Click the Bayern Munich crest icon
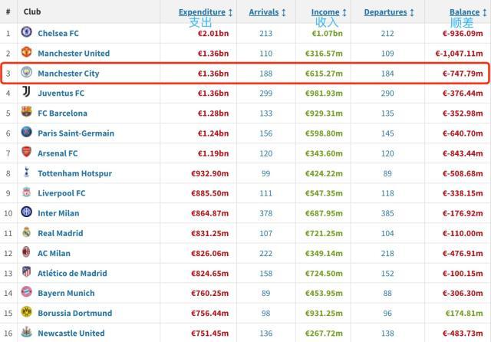The image size is (491, 342). (x=26, y=293)
